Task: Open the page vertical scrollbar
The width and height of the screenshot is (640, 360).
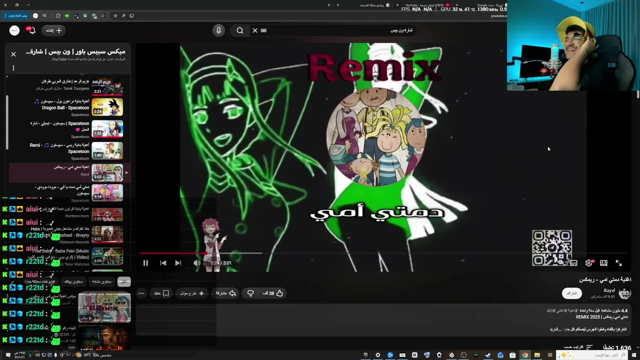Action: (x=638, y=94)
